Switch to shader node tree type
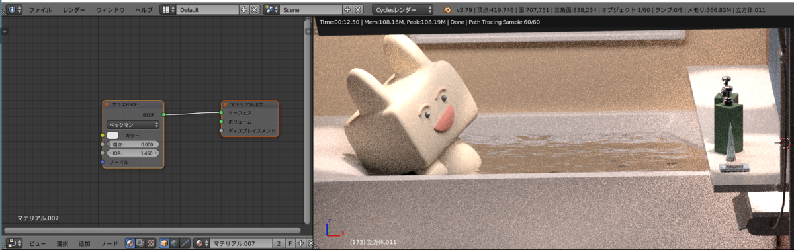The image size is (794, 250). coord(130,244)
